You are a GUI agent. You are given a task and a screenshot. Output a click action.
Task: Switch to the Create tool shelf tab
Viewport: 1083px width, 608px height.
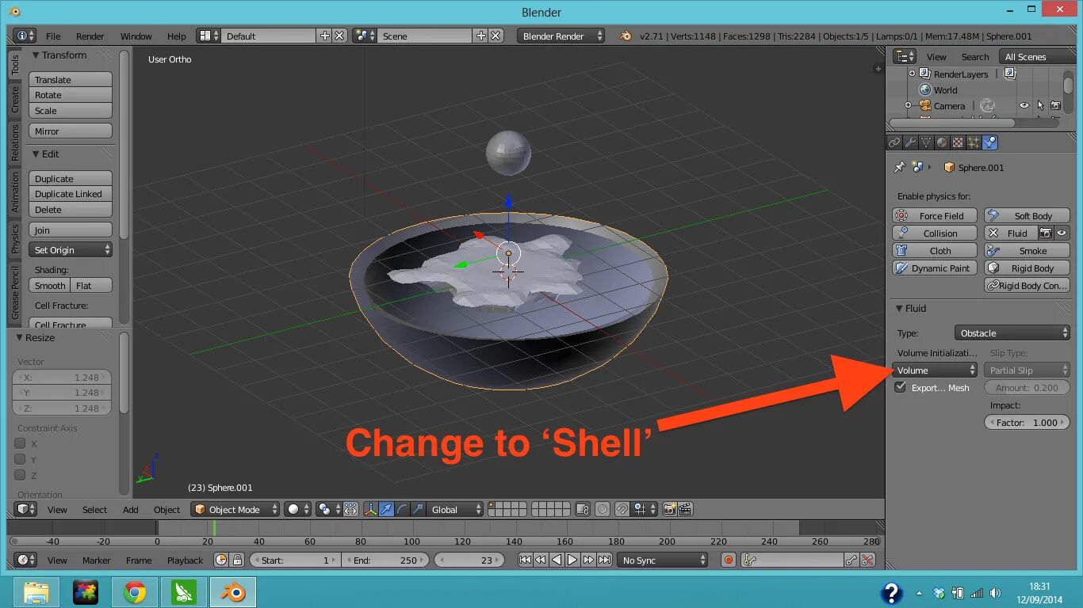pos(15,99)
